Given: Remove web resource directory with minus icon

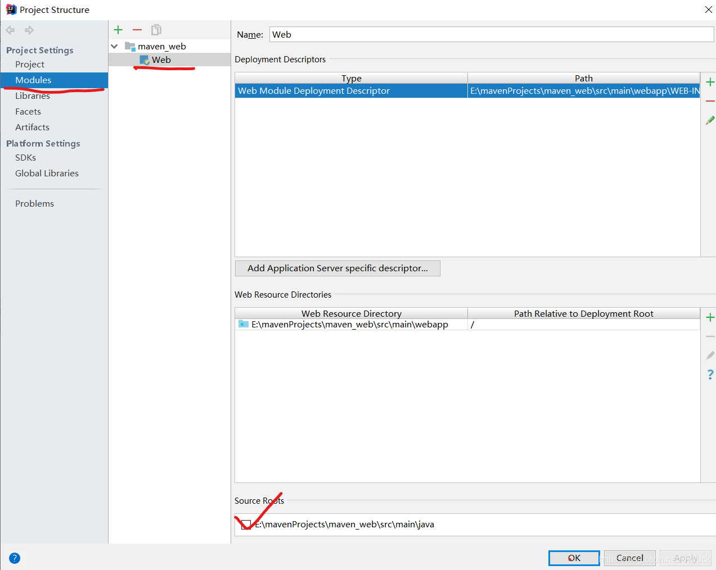Looking at the screenshot, I should click(x=710, y=336).
